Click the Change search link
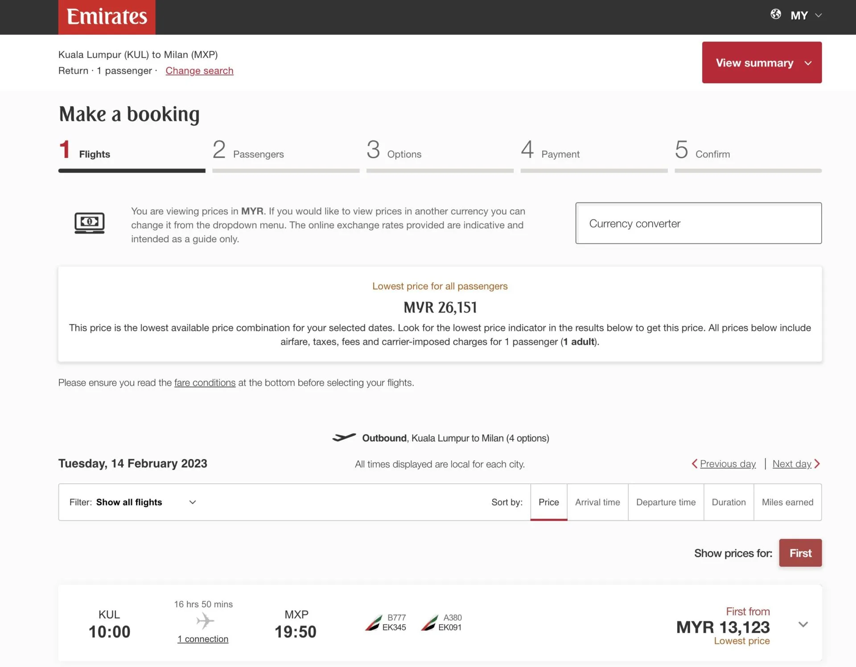Image resolution: width=856 pixels, height=667 pixels. coord(199,70)
